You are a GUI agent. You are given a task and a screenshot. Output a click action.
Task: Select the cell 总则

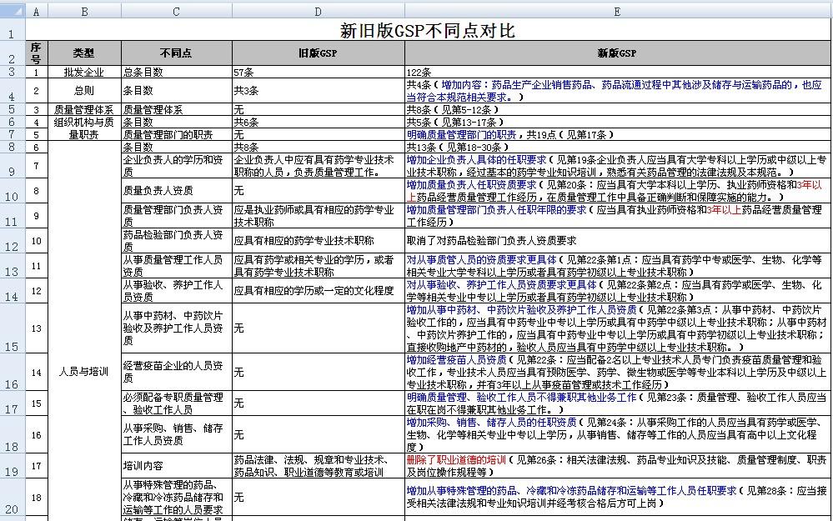[84, 91]
